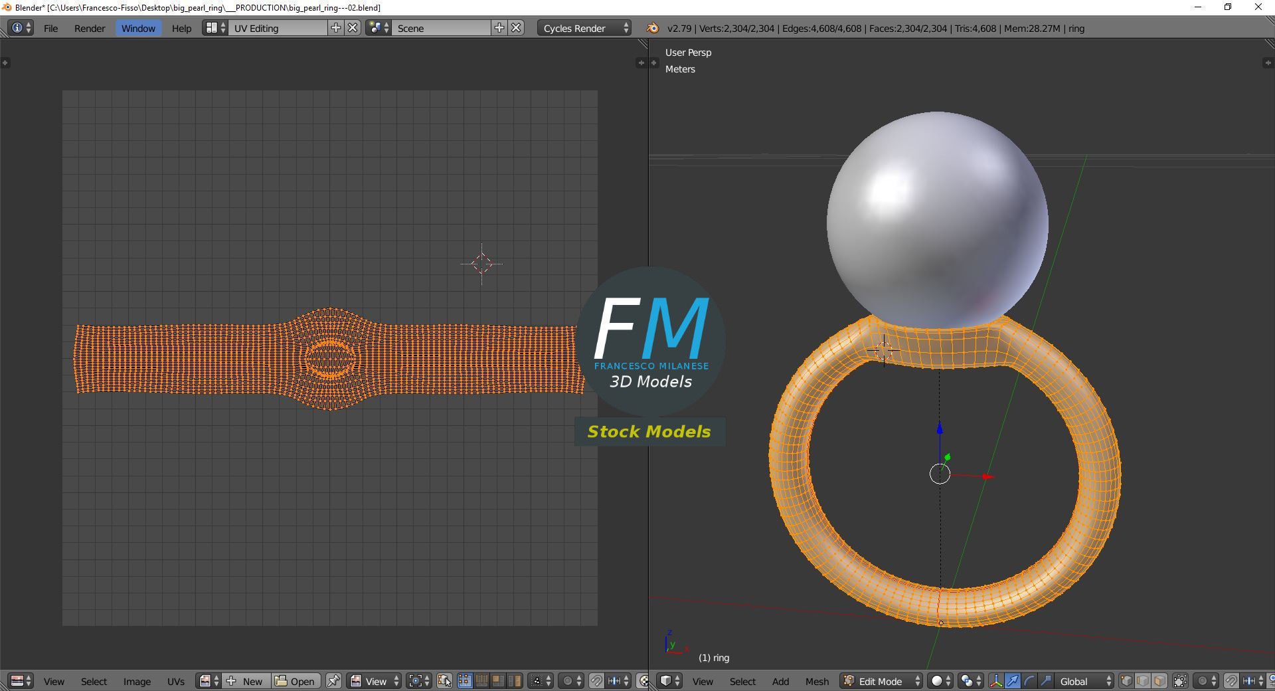Open Global transform orientation dropdown
The width and height of the screenshot is (1275, 691).
tap(1084, 681)
